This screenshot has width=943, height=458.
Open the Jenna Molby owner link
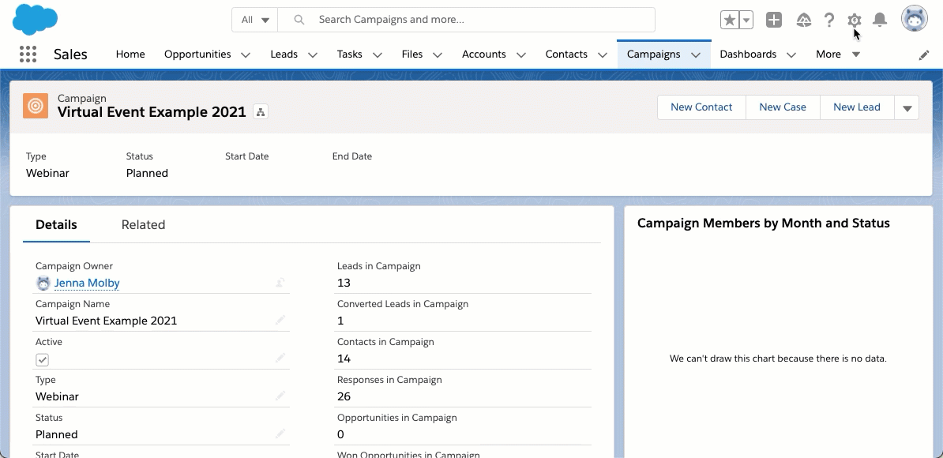[x=87, y=283]
